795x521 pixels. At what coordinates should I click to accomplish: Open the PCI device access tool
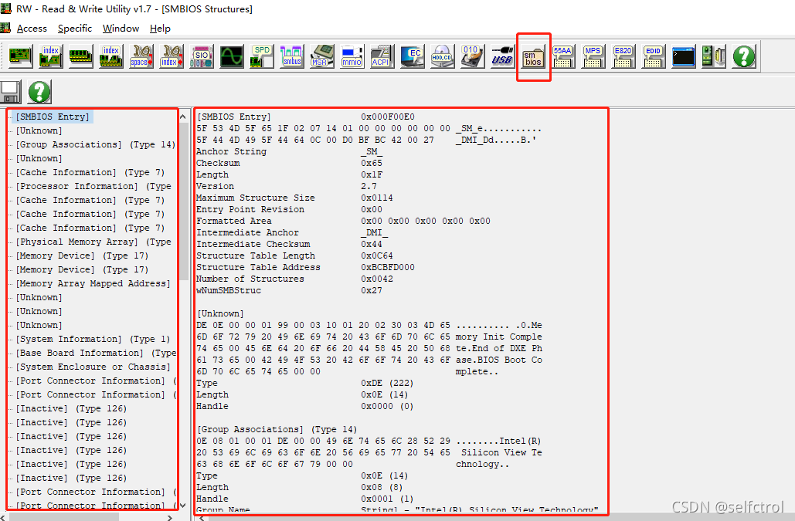20,56
